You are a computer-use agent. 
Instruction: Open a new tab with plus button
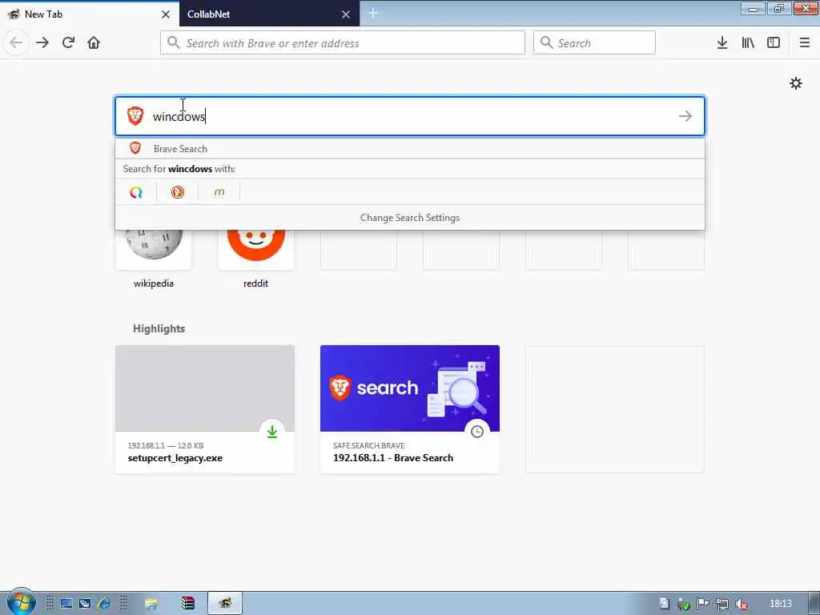(373, 14)
